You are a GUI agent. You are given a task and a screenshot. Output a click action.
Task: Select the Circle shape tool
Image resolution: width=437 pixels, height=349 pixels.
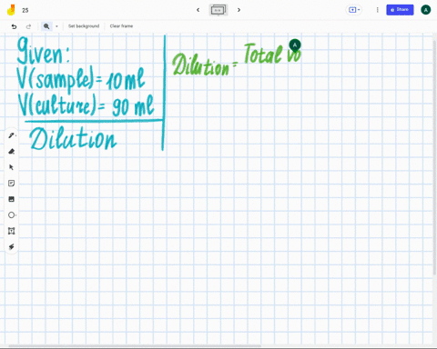12,215
